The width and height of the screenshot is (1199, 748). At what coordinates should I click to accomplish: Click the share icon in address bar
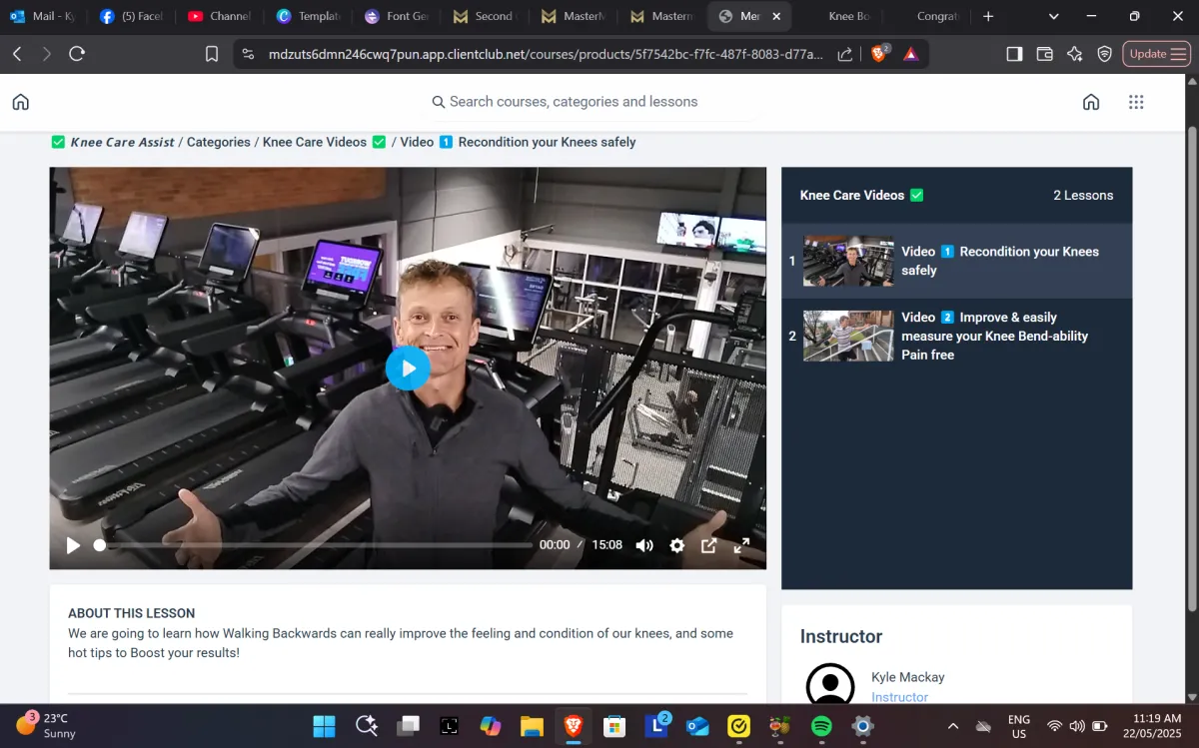coord(845,54)
